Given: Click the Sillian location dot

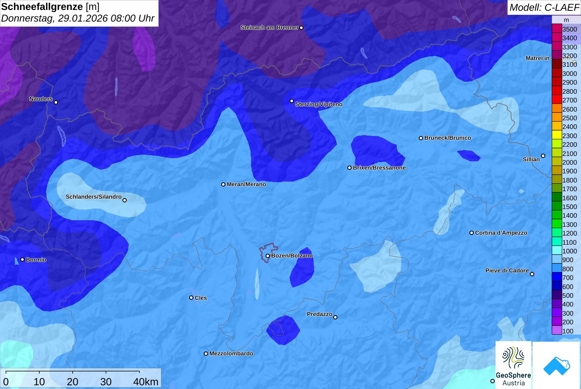Looking at the screenshot, I should (543, 156).
